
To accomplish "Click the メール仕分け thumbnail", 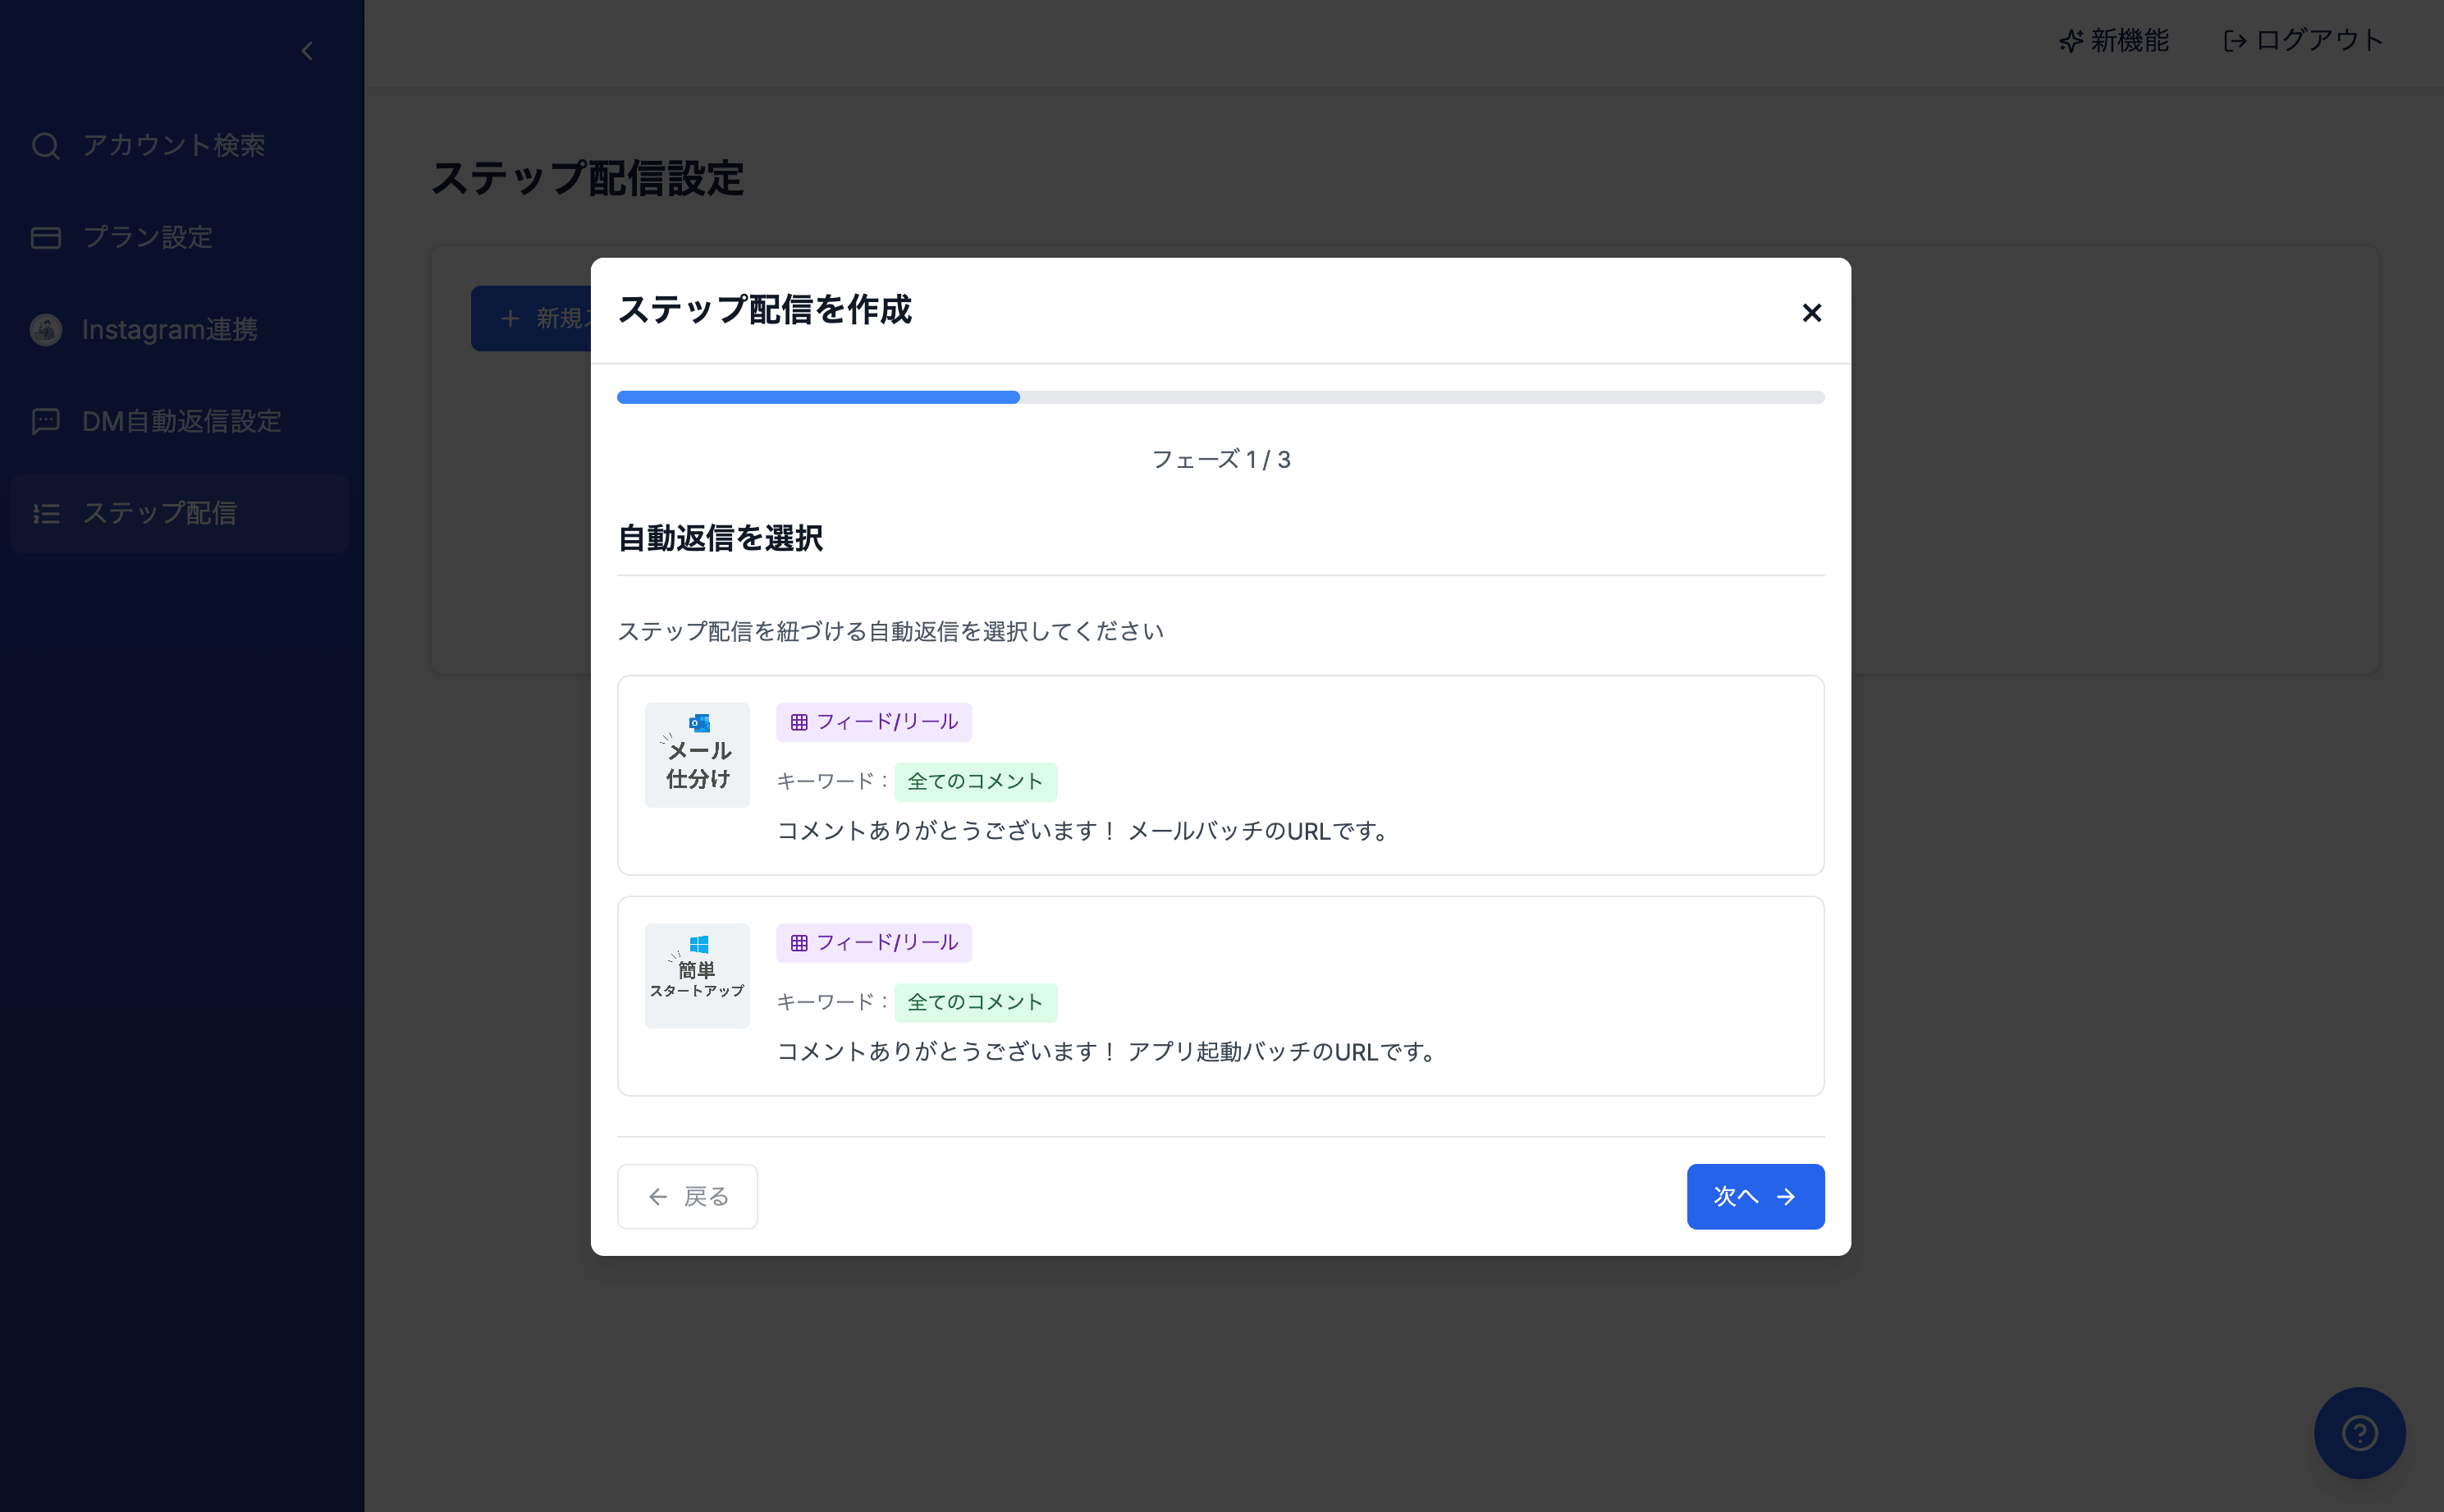I will coord(697,755).
